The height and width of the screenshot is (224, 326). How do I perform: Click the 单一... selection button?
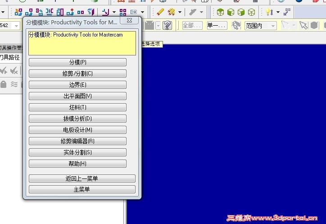click(x=217, y=26)
